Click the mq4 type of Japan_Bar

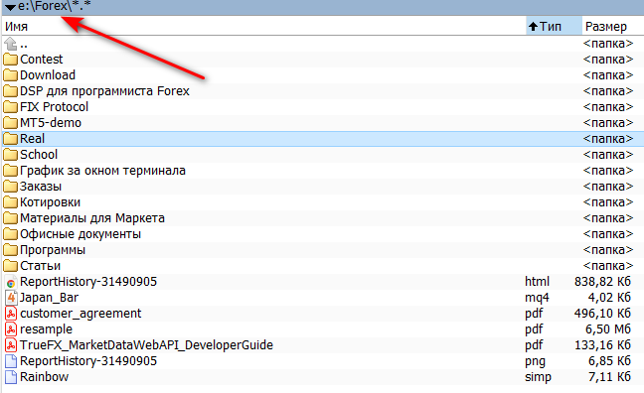537,299
